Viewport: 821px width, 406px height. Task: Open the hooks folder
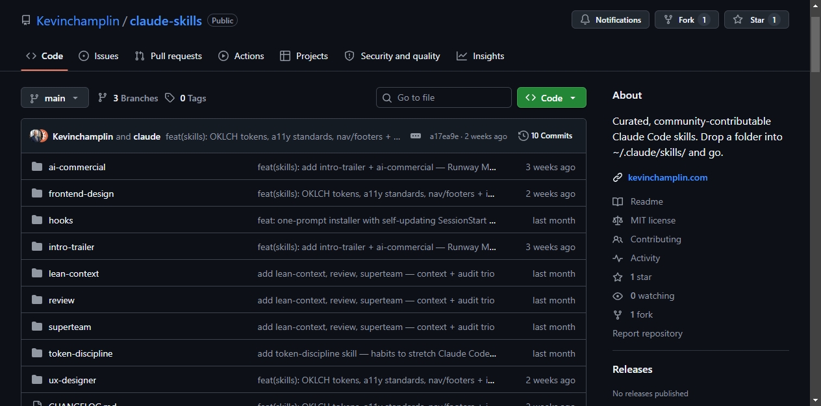click(60, 220)
